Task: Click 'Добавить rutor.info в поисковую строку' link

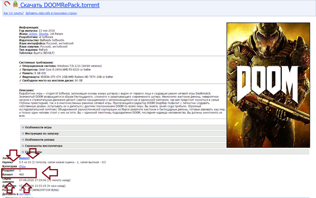Action: (x=51, y=13)
